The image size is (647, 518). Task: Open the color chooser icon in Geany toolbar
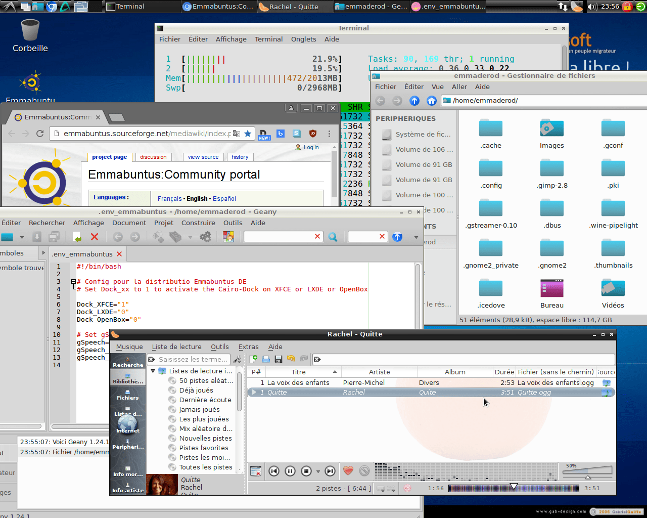[228, 237]
